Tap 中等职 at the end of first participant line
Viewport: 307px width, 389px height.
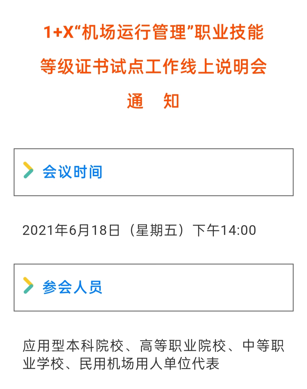click(x=263, y=346)
